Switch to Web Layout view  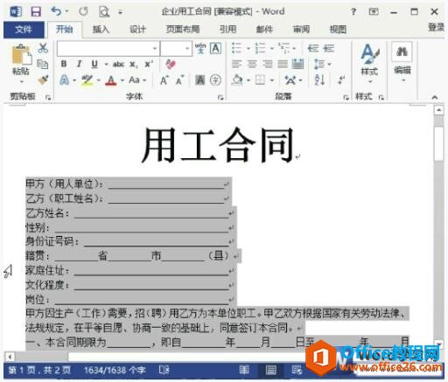coord(297,370)
